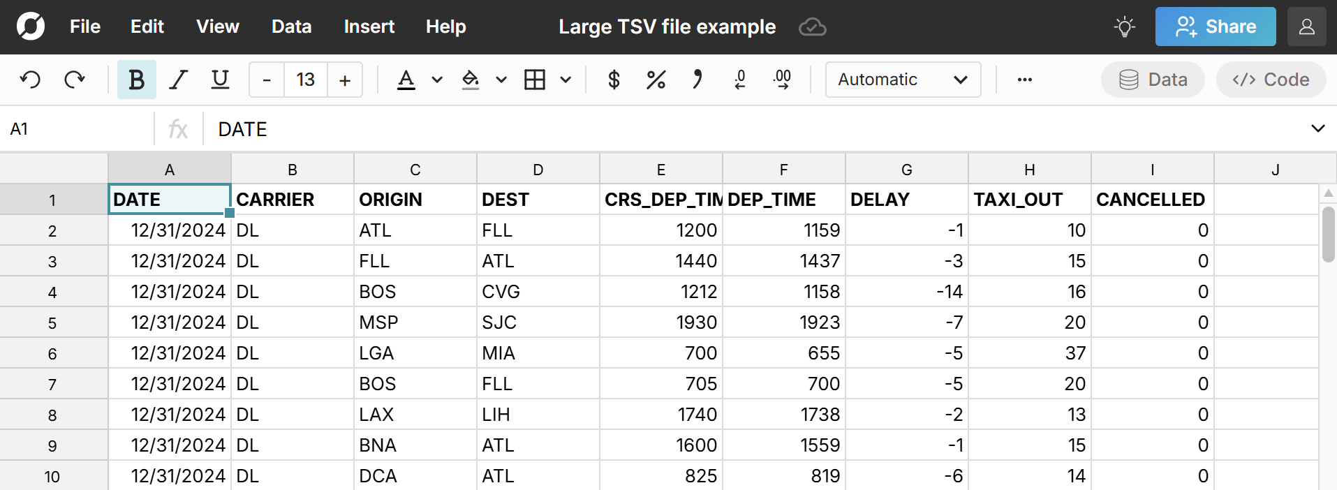Open the Insert menu
Viewport: 1337px width, 490px height.
(369, 27)
